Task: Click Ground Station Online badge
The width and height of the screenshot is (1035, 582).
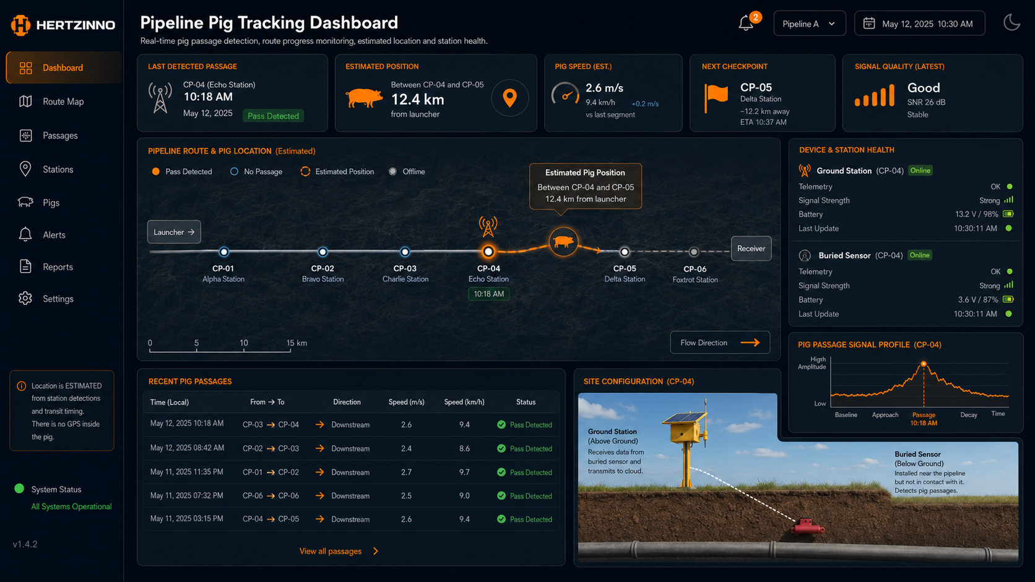Action: click(920, 171)
